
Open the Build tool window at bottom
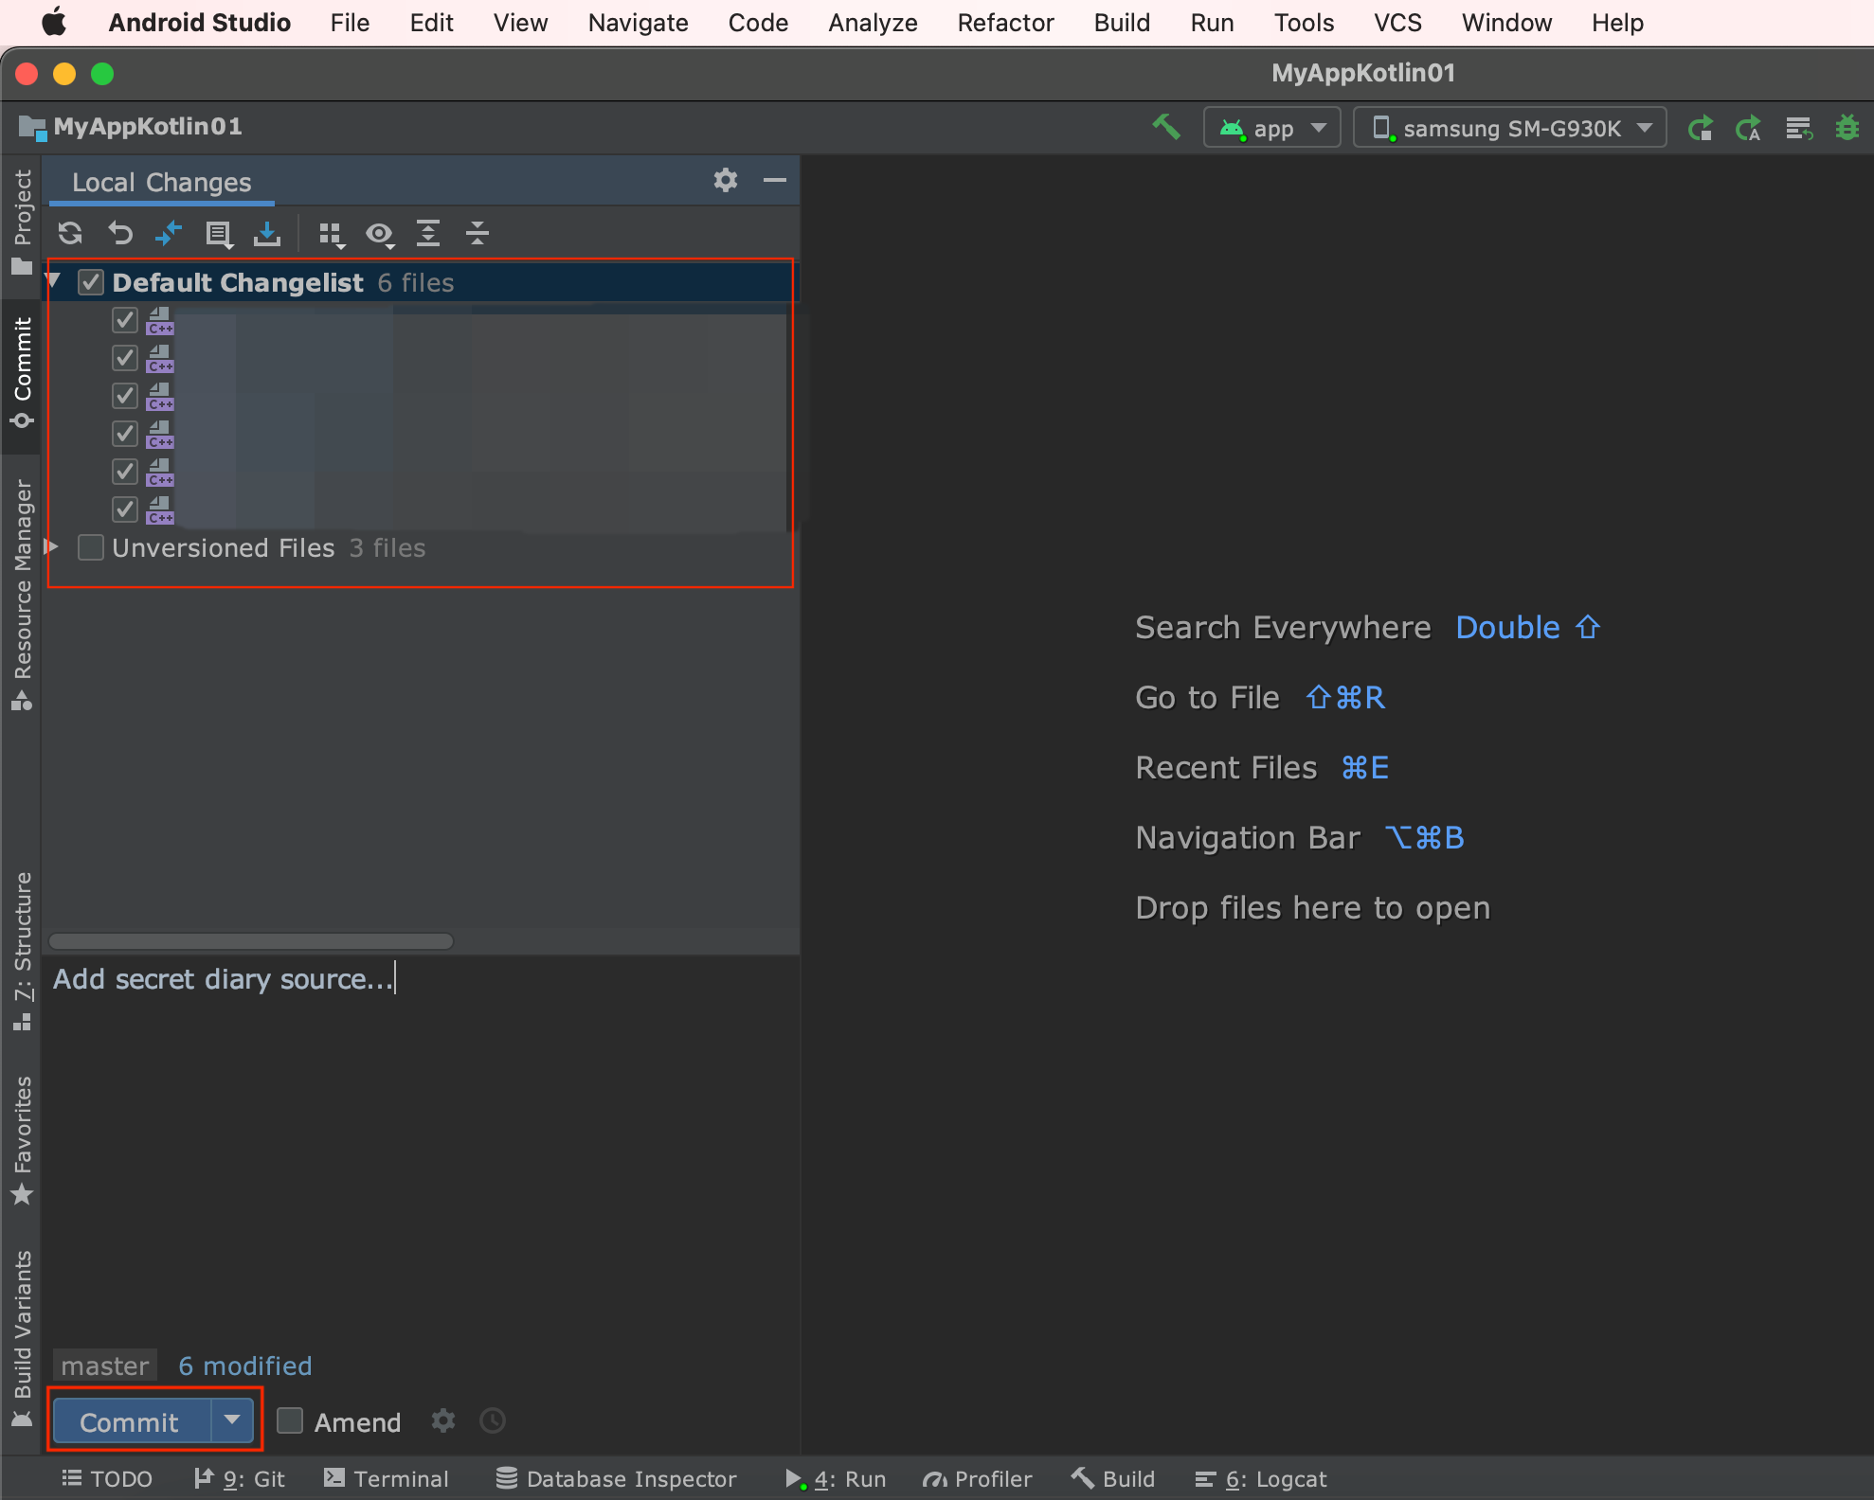click(1113, 1478)
